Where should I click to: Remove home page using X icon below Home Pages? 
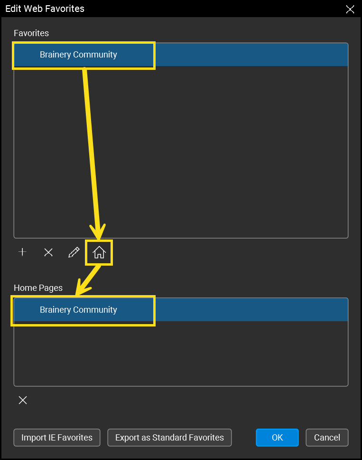click(22, 400)
